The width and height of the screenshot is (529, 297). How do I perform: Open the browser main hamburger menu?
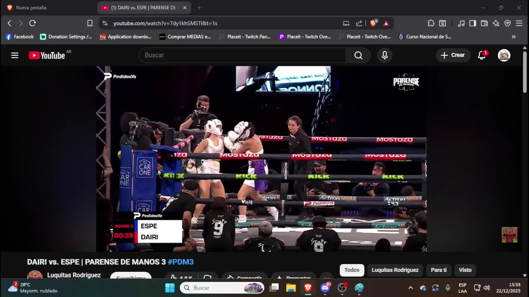[x=519, y=24]
